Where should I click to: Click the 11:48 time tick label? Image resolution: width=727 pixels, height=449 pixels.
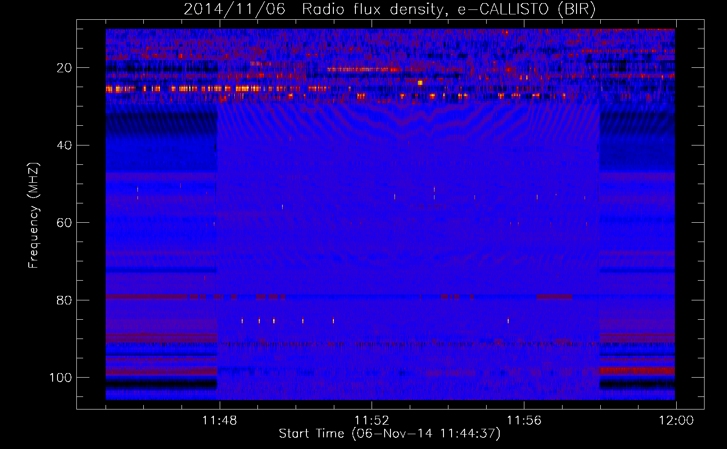(x=219, y=421)
